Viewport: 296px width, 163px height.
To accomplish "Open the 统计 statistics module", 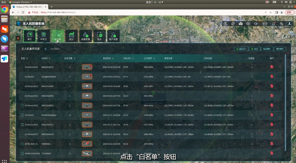I will pos(72,36).
